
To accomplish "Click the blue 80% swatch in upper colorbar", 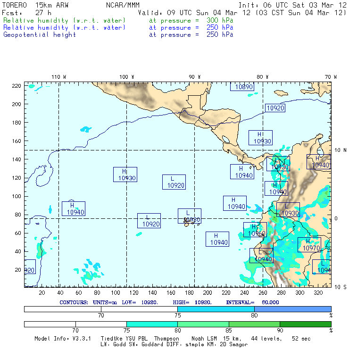I will (x=292, y=309).
